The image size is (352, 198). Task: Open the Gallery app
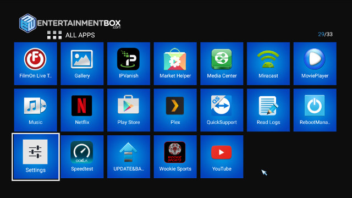coord(82,64)
